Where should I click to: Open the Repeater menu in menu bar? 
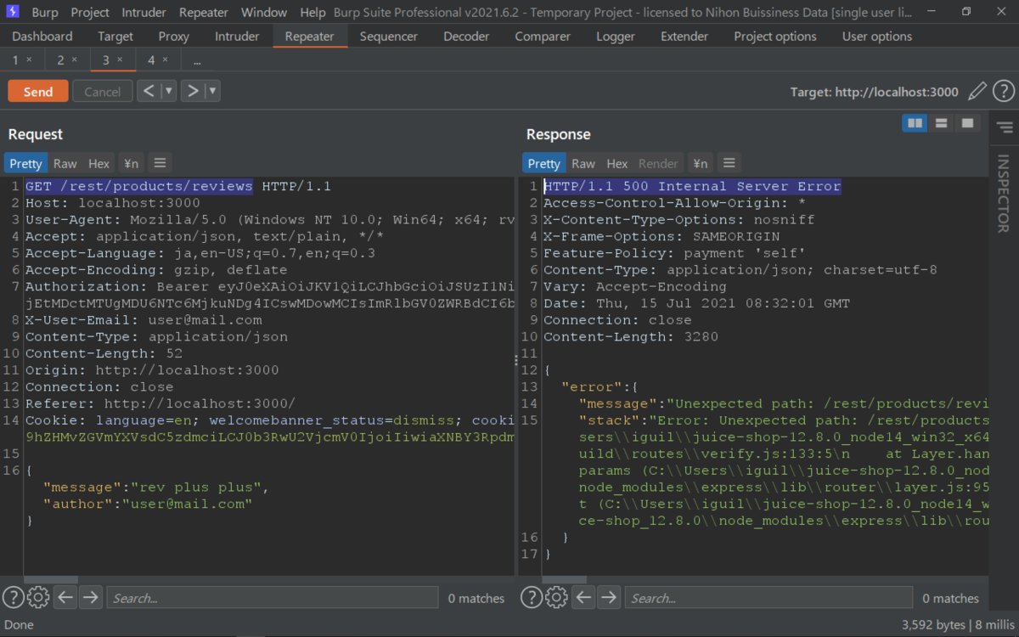[204, 13]
